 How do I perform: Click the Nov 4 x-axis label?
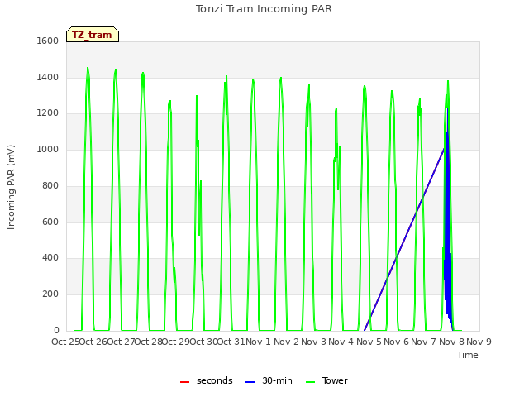click(341, 342)
